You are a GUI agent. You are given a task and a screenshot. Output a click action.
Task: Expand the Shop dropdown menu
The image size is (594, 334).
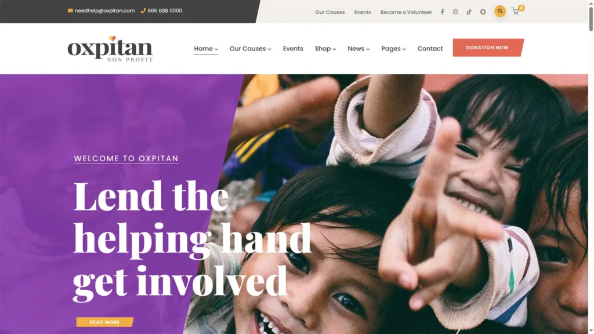pos(325,49)
